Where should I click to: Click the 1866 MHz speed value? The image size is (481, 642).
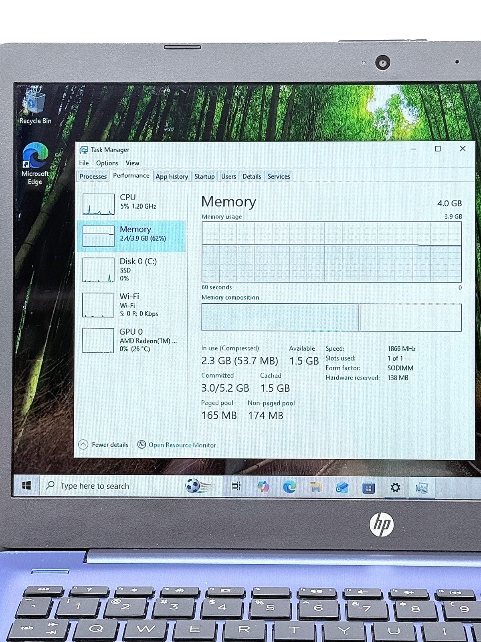[401, 349]
